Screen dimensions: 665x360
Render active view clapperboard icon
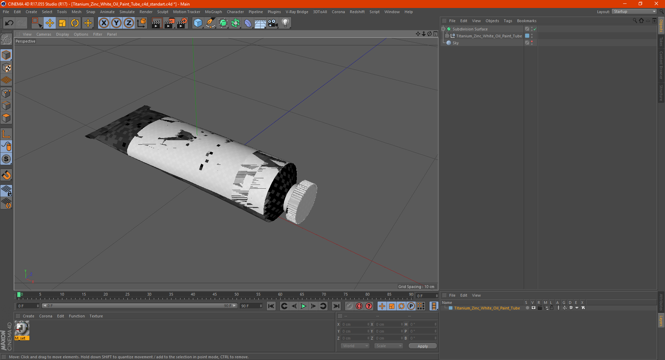[157, 23]
